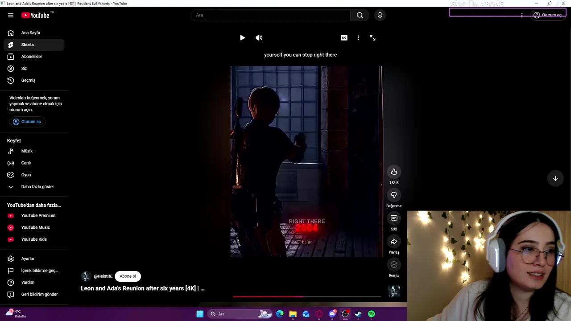Open Ayarlar settings
The width and height of the screenshot is (571, 321).
pos(34,259)
